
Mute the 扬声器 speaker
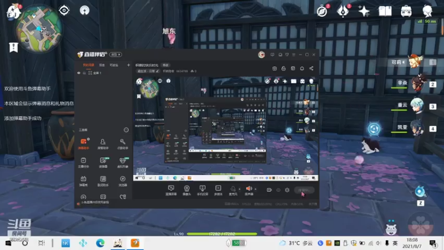[x=249, y=190]
